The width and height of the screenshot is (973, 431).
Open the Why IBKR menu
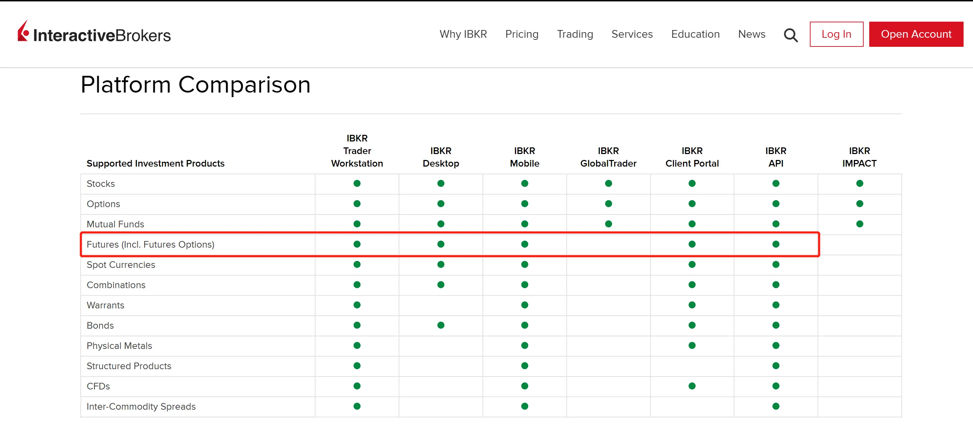(x=463, y=34)
